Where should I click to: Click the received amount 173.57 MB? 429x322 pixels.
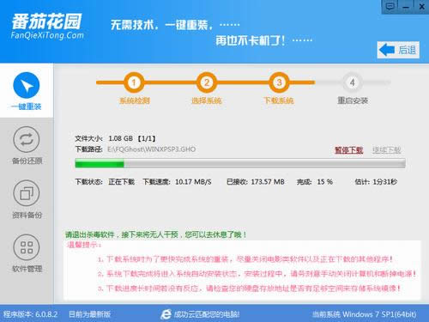[x=268, y=182]
